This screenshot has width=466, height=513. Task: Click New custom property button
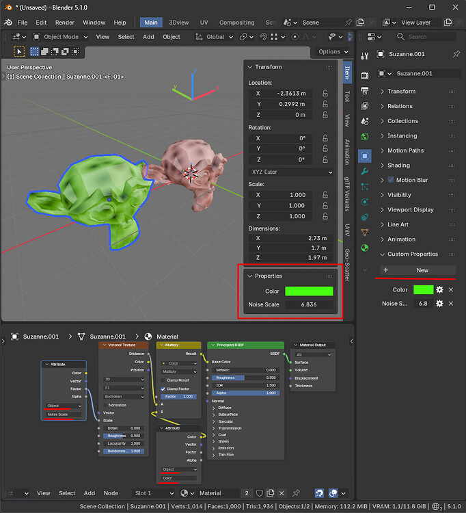point(418,270)
